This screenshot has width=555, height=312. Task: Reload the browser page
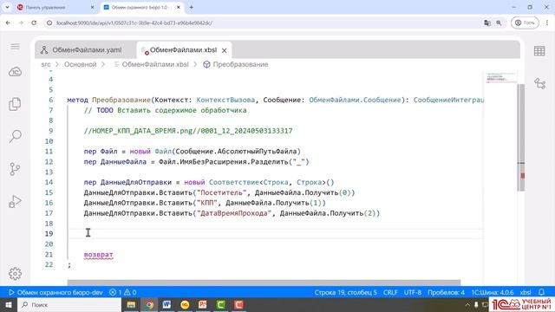tap(34, 23)
